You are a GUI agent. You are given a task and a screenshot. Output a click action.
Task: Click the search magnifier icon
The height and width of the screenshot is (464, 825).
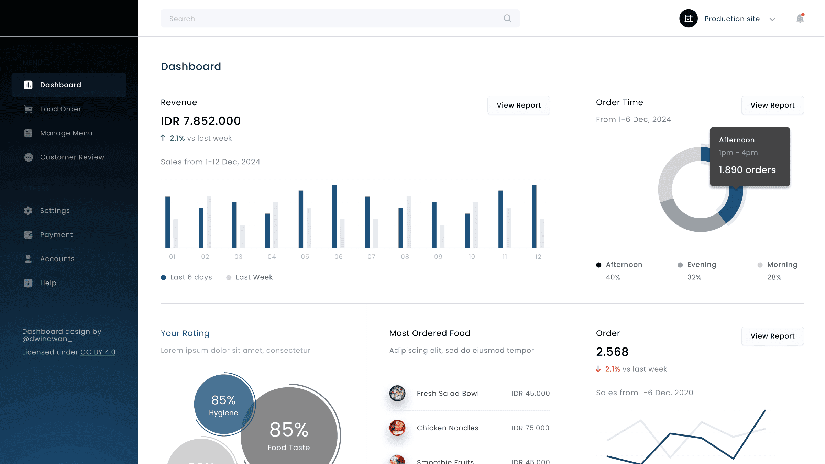click(507, 19)
